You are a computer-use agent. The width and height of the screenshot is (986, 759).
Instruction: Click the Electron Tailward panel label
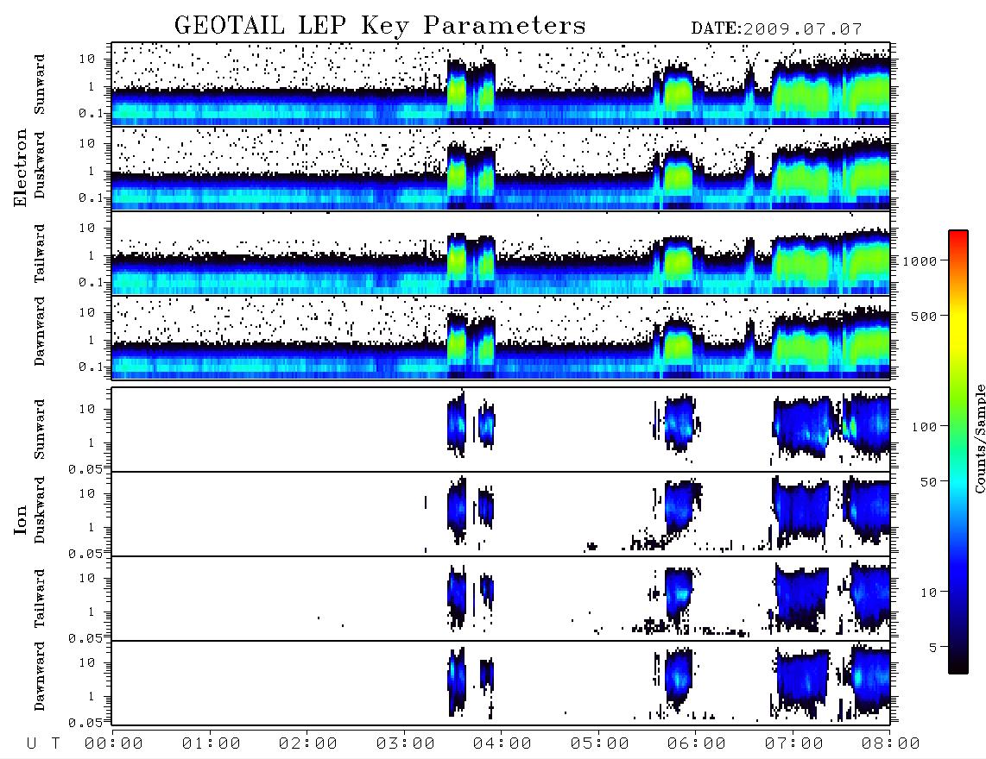point(40,254)
